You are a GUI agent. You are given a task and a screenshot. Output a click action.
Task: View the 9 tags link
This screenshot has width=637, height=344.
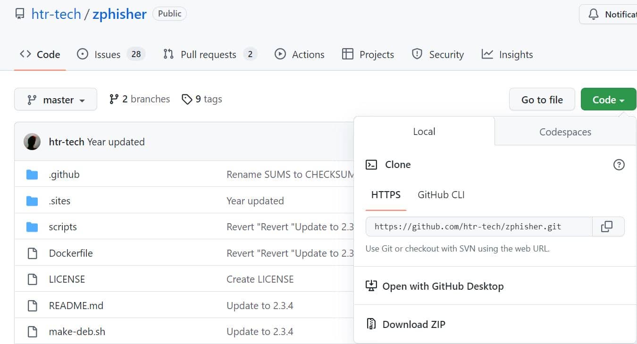202,99
